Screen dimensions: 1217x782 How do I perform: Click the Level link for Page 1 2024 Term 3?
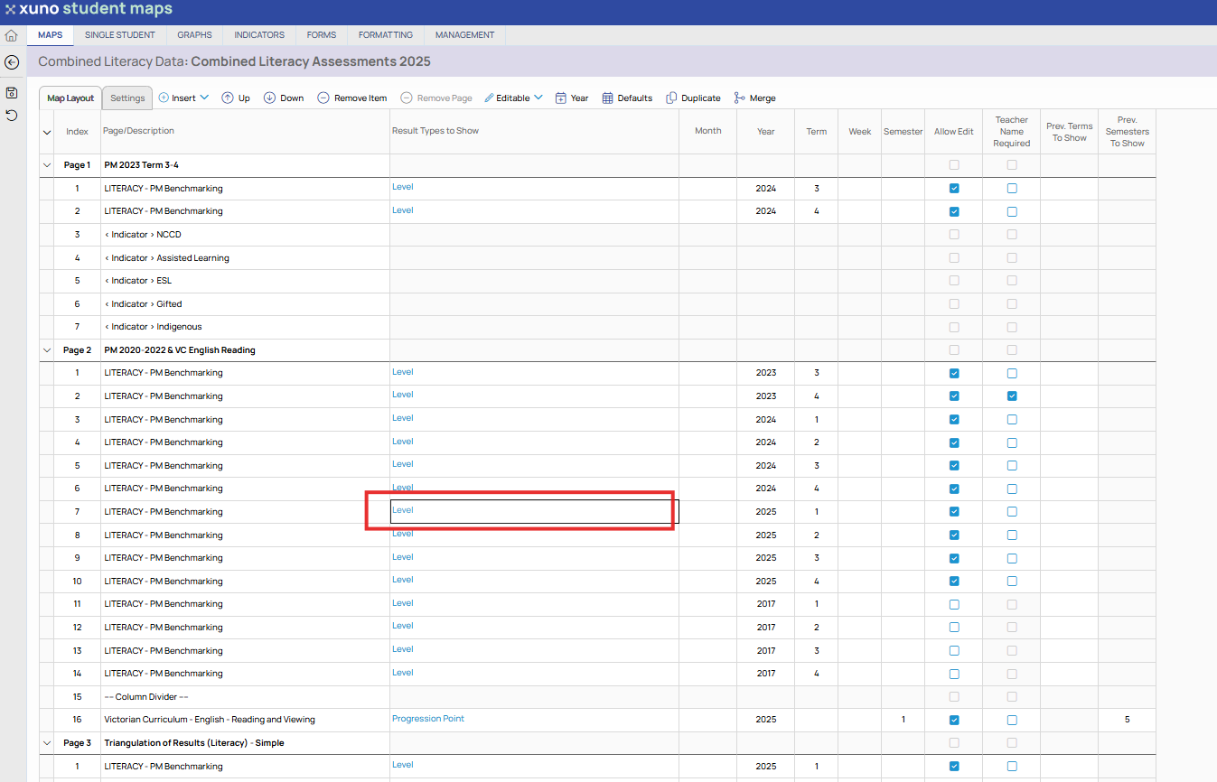point(402,187)
